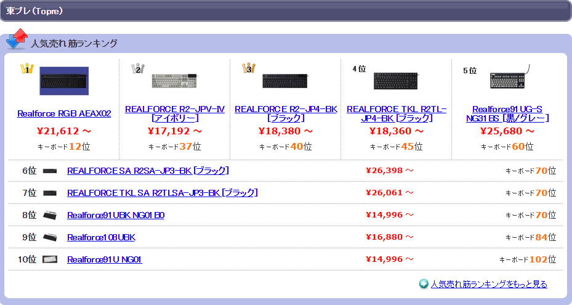Open REALFORCE SA R2SA-JP3-BK link
Viewport: 572px width, 305px height.
tap(148, 171)
